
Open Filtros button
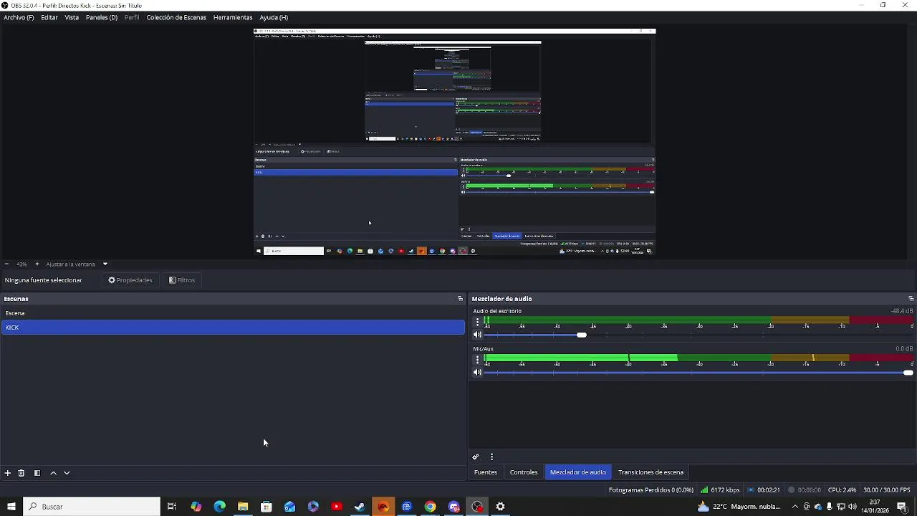tap(182, 280)
